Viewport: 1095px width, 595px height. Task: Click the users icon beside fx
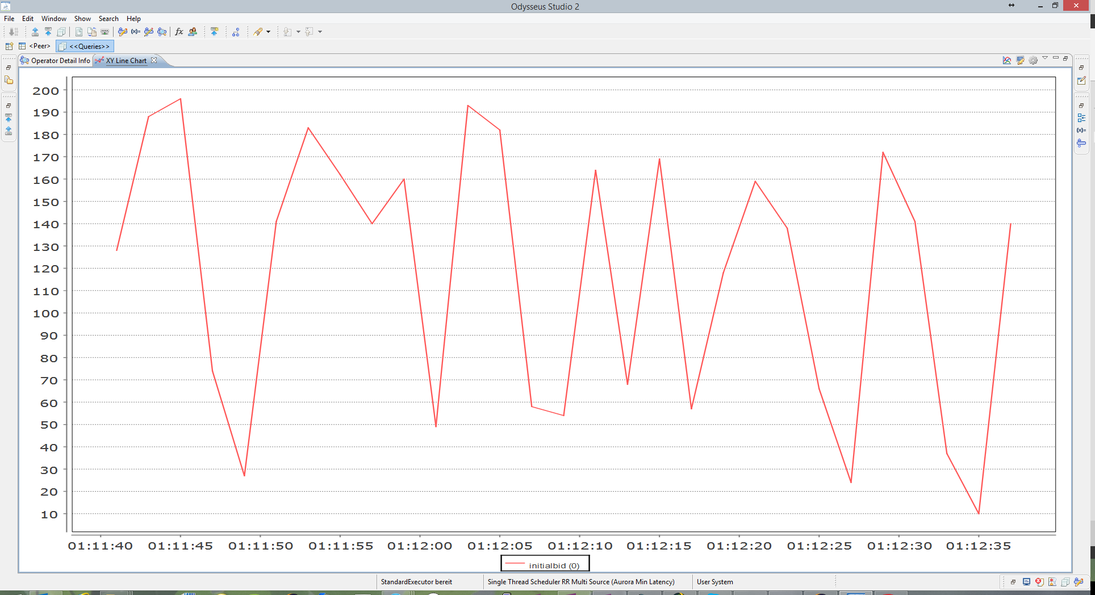click(x=193, y=32)
